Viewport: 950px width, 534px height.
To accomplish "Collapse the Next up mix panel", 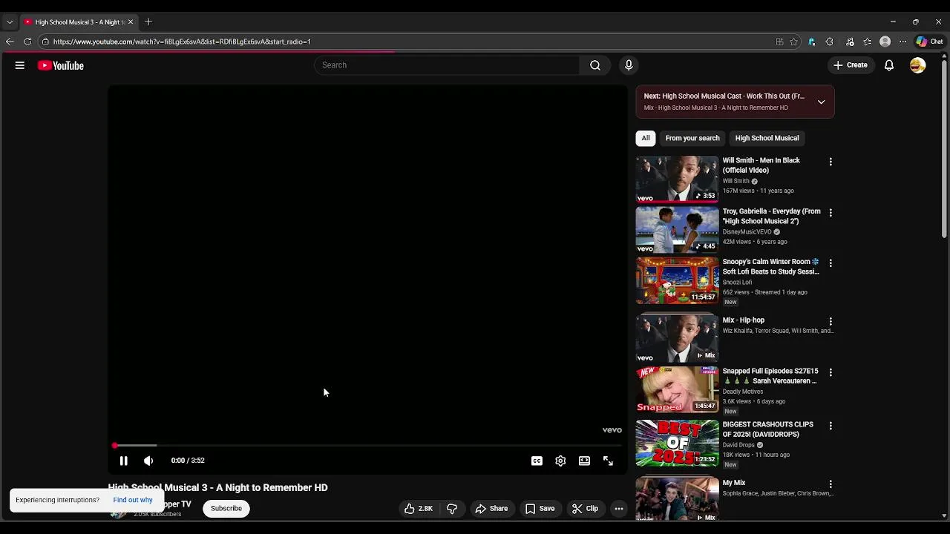I will point(821,102).
